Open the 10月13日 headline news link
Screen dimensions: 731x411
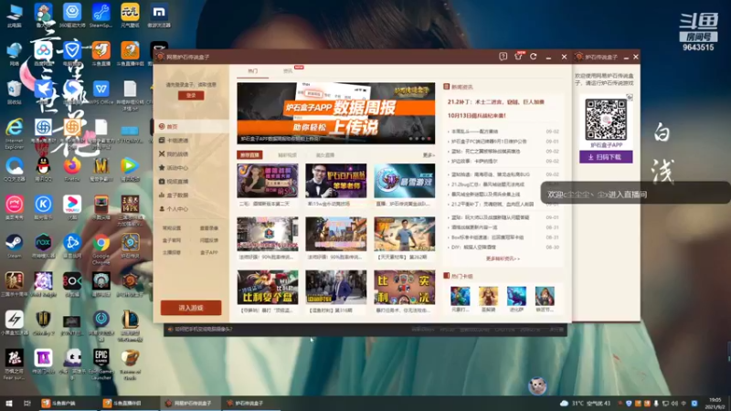click(x=476, y=116)
